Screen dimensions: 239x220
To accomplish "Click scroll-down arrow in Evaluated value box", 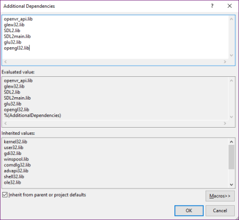I will tap(231, 117).
